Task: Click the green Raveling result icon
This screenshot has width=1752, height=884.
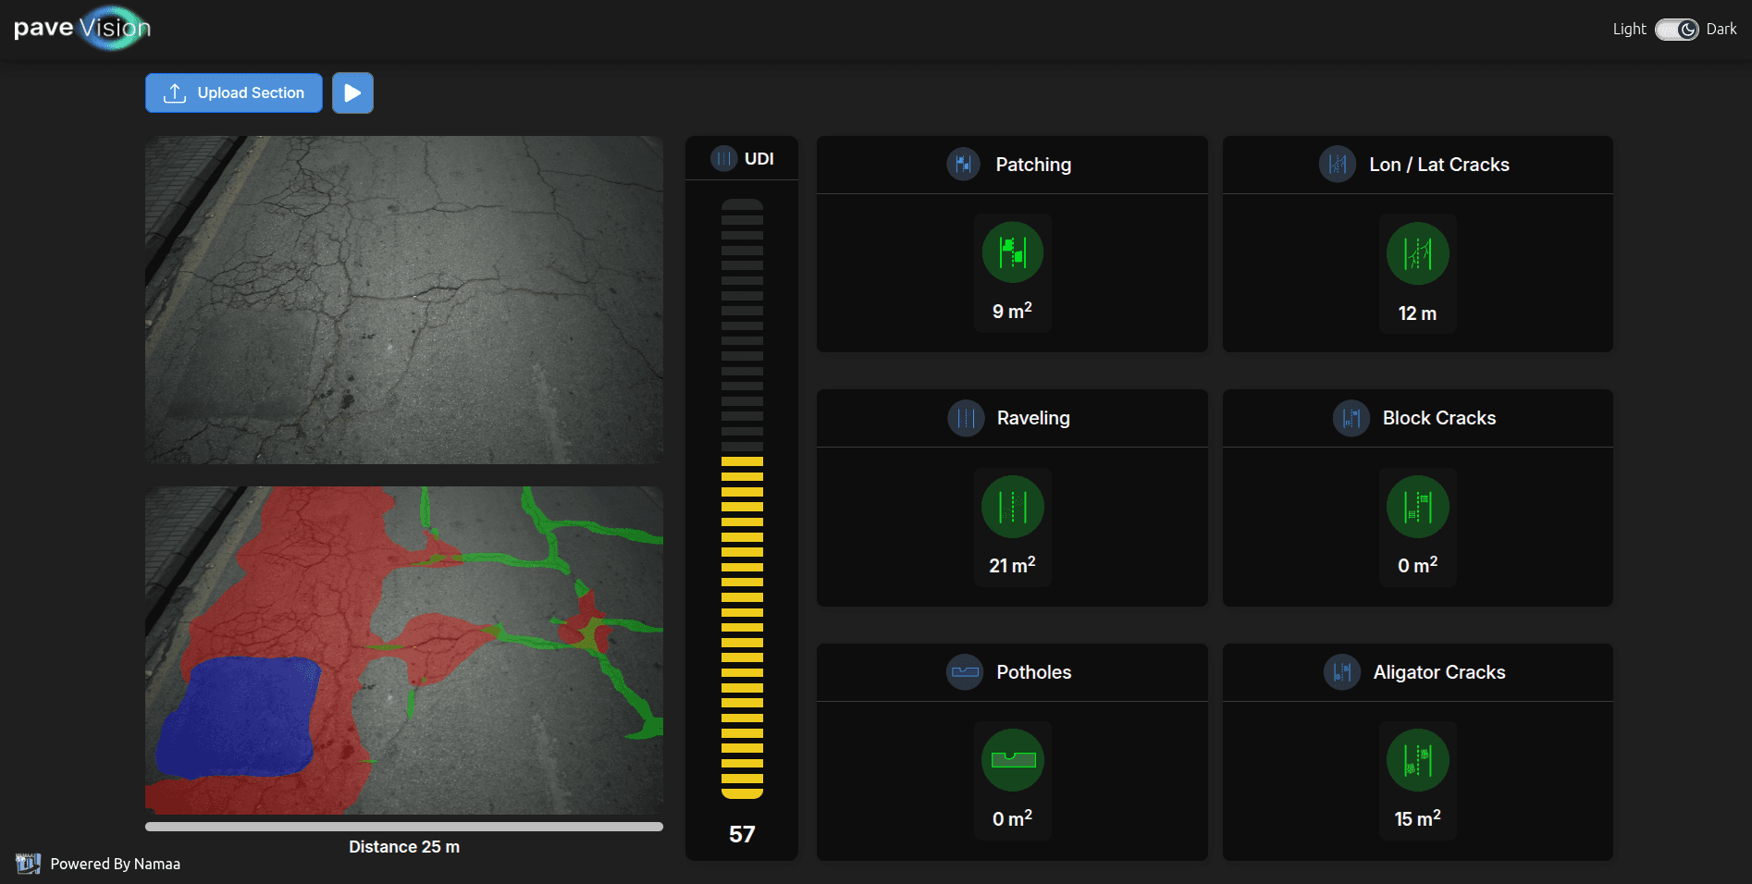Action: [1012, 507]
